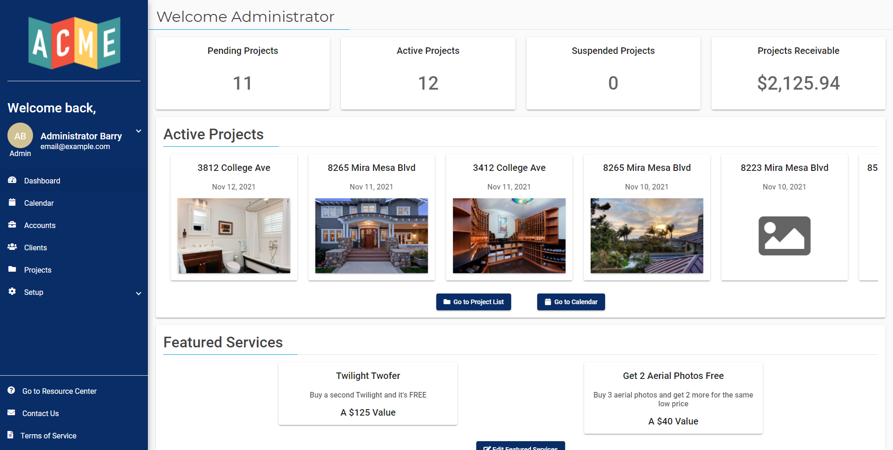Click the $2,125.94 receivable amount
This screenshot has height=450, width=893.
[798, 83]
